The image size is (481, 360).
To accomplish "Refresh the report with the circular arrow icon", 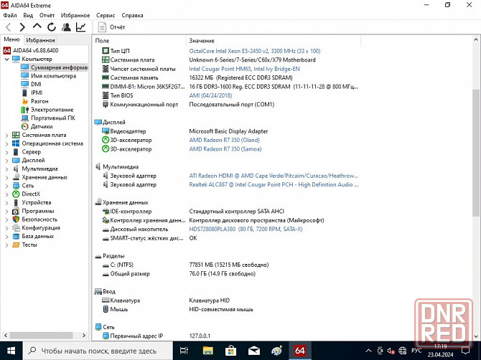I will click(x=52, y=27).
